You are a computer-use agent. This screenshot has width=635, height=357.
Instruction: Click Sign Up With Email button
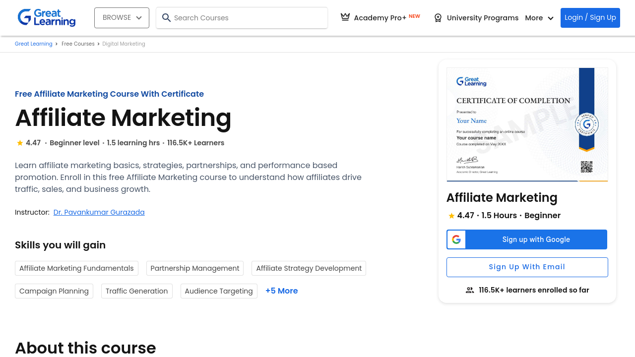[x=527, y=267]
